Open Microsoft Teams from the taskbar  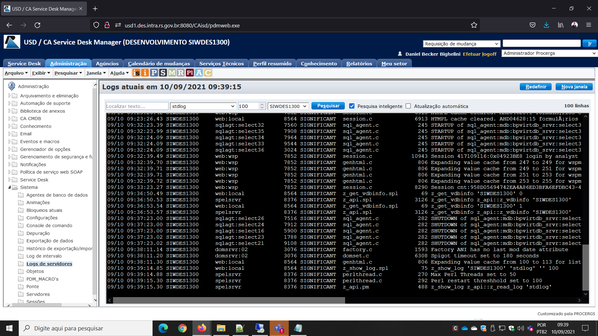(x=279, y=328)
